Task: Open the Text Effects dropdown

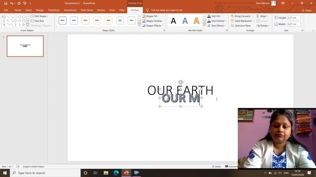Action: tap(216, 26)
